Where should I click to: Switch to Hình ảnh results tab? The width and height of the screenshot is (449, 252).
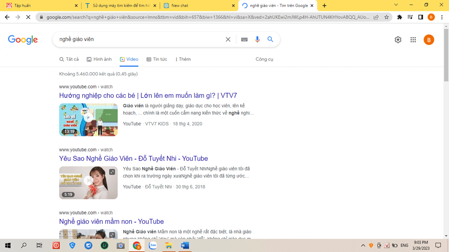pos(99,59)
